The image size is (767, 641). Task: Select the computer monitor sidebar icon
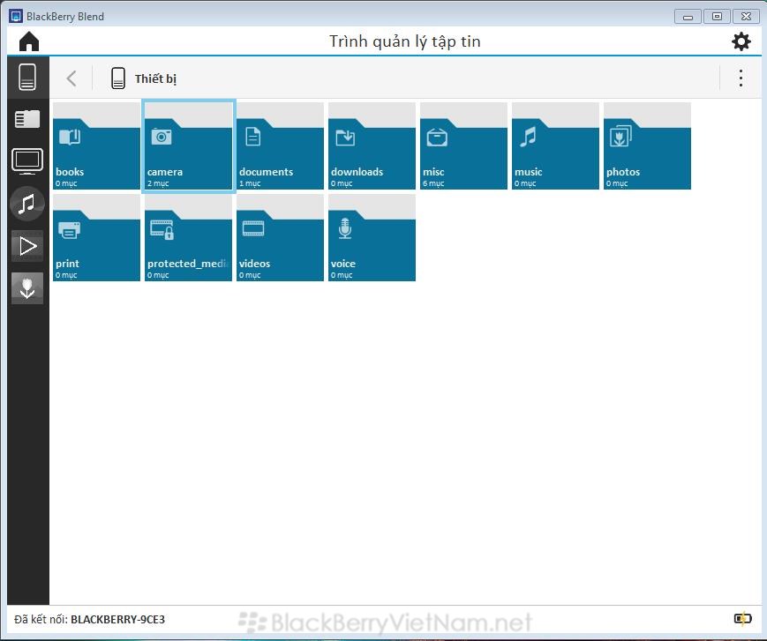[27, 161]
